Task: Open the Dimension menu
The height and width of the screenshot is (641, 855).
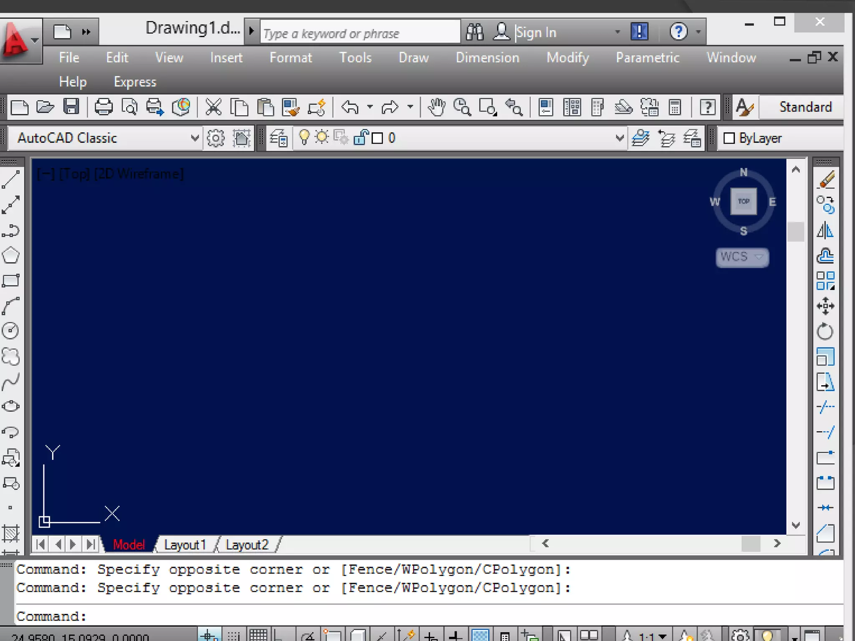Action: [x=487, y=58]
